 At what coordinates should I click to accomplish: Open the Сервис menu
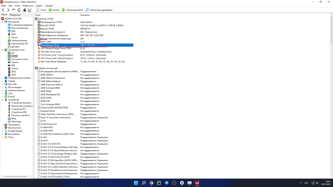point(39,6)
